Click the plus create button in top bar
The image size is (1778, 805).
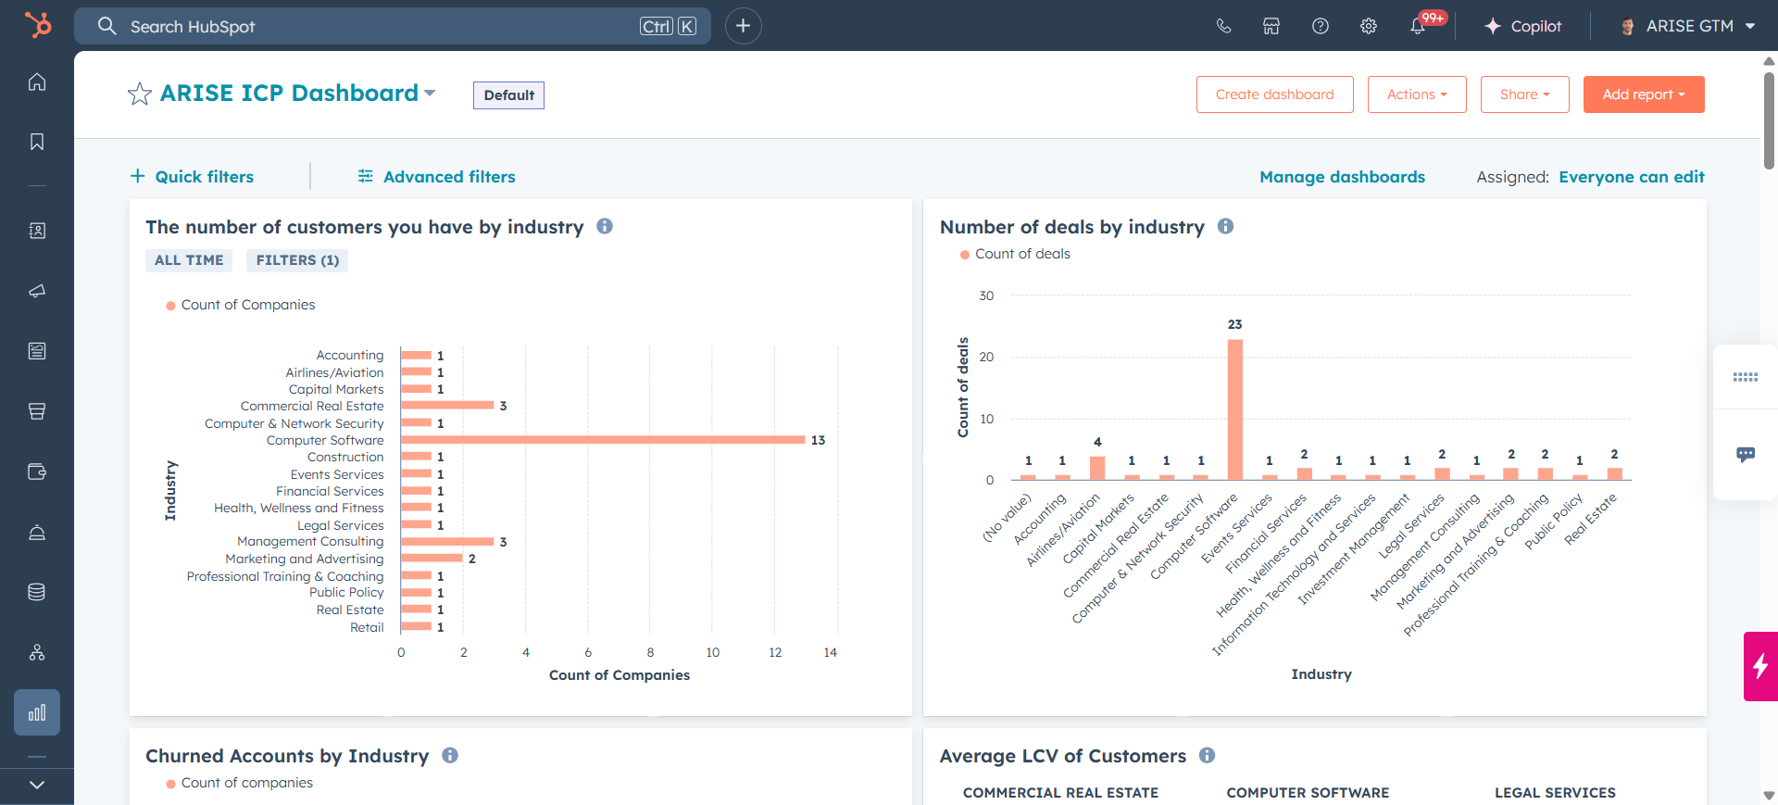coord(743,26)
